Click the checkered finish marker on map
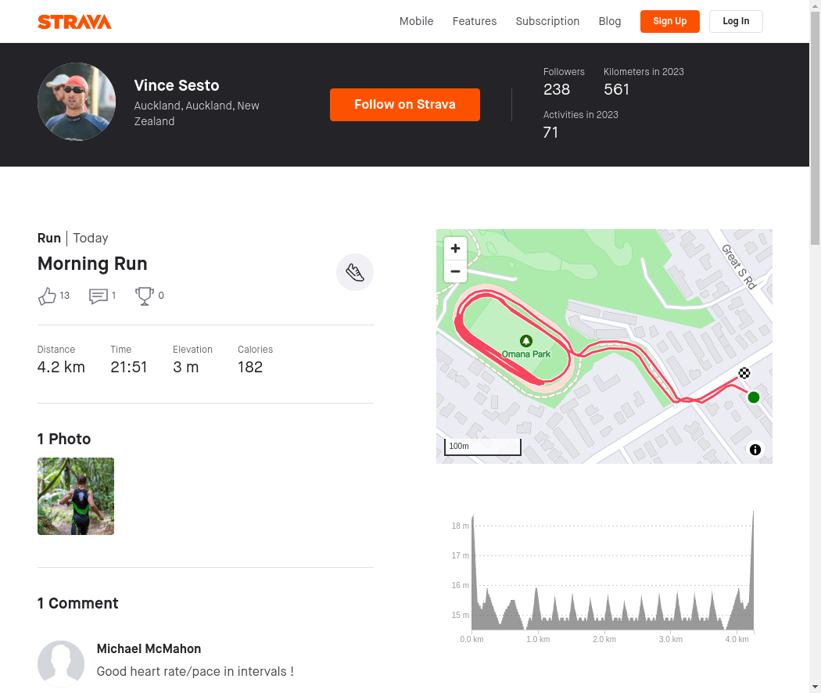This screenshot has width=821, height=693. coord(744,373)
